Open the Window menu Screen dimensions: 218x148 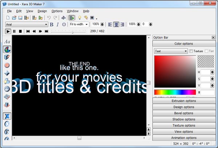pyautogui.click(x=73, y=11)
